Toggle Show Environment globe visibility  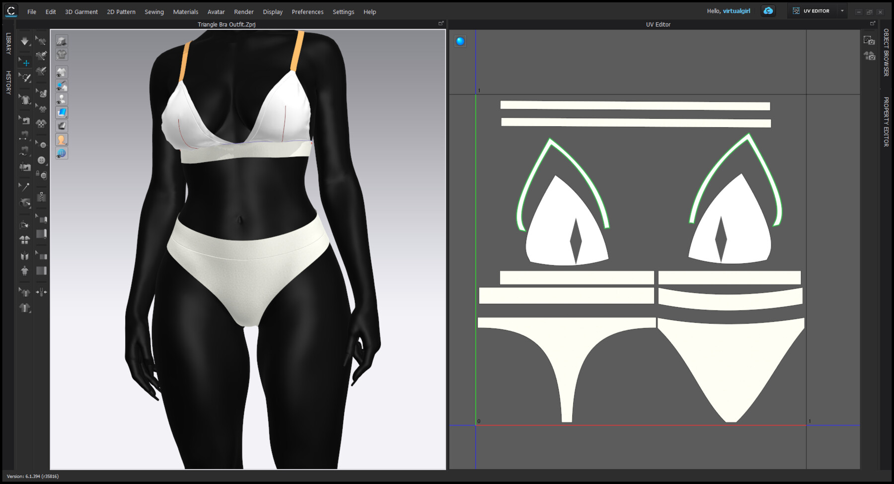click(x=61, y=153)
